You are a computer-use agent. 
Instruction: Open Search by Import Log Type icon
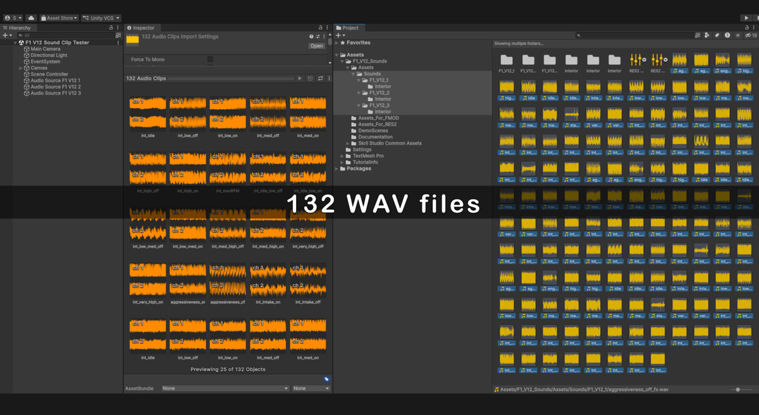click(x=727, y=35)
